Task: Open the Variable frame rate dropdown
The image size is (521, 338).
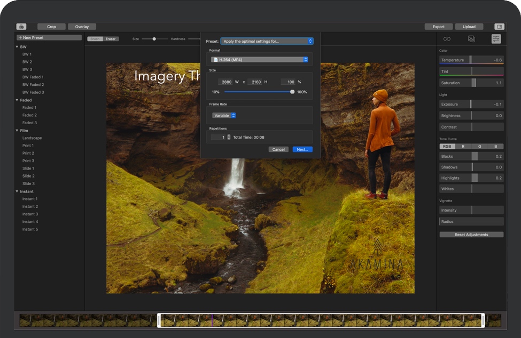Action: coord(224,116)
